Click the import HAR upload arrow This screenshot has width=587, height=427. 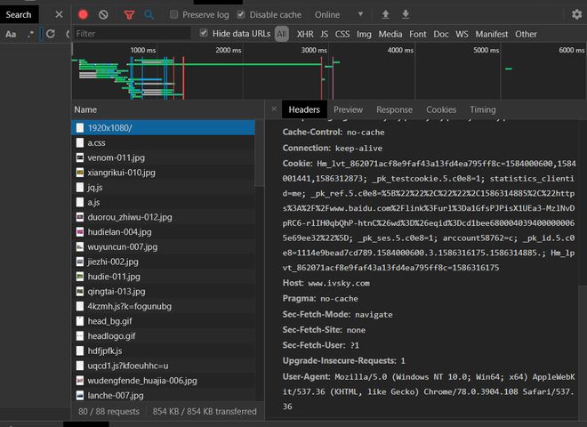(385, 14)
